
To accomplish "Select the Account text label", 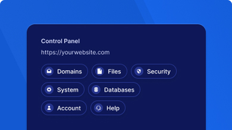I will (69, 108).
